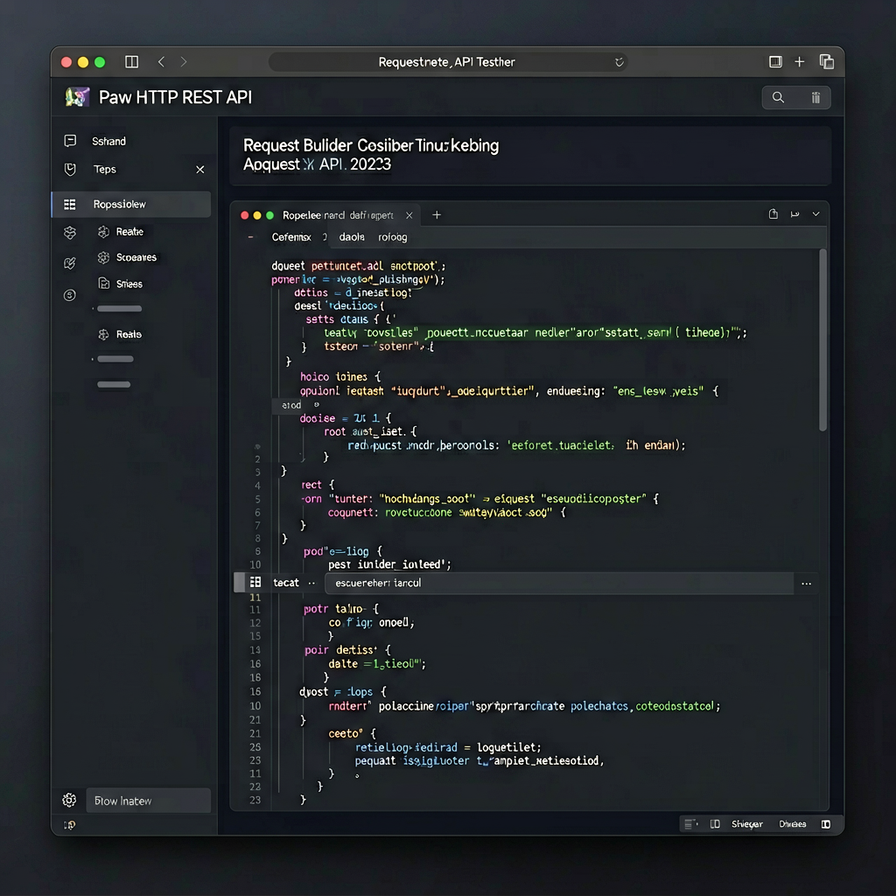The height and width of the screenshot is (896, 896).
Task: Switch to the "daola" tab
Action: [352, 237]
